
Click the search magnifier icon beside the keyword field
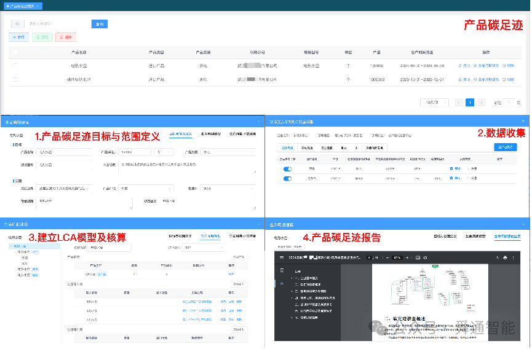[18, 24]
